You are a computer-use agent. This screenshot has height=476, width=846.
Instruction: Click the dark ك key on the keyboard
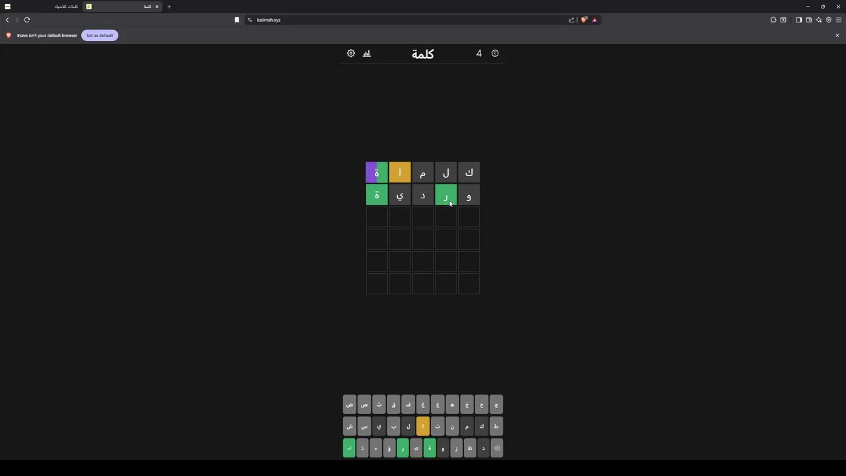point(481,426)
